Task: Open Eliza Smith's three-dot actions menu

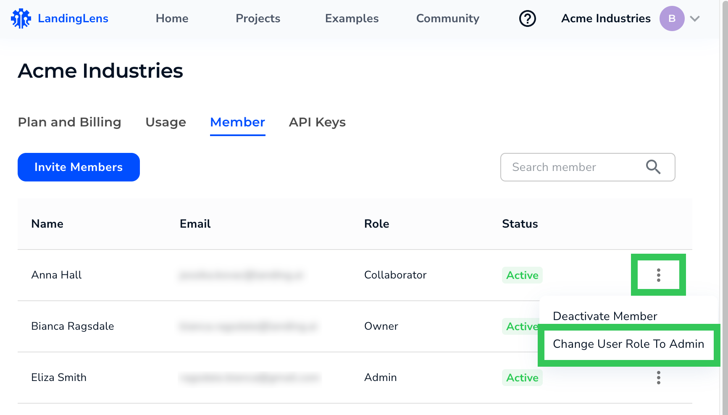Action: [658, 378]
